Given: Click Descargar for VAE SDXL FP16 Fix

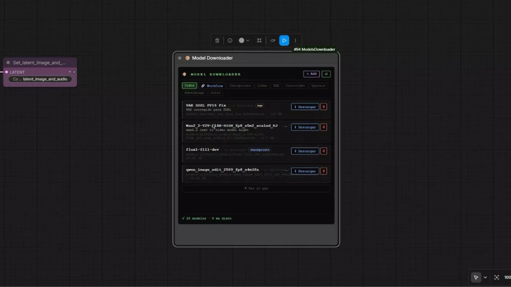Looking at the screenshot, I should (x=305, y=107).
